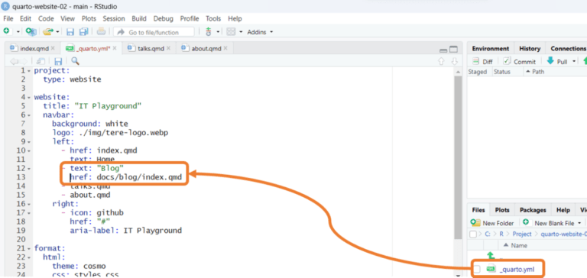The image size is (587, 278).
Task: Open the Edit menu
Action: tap(25, 18)
